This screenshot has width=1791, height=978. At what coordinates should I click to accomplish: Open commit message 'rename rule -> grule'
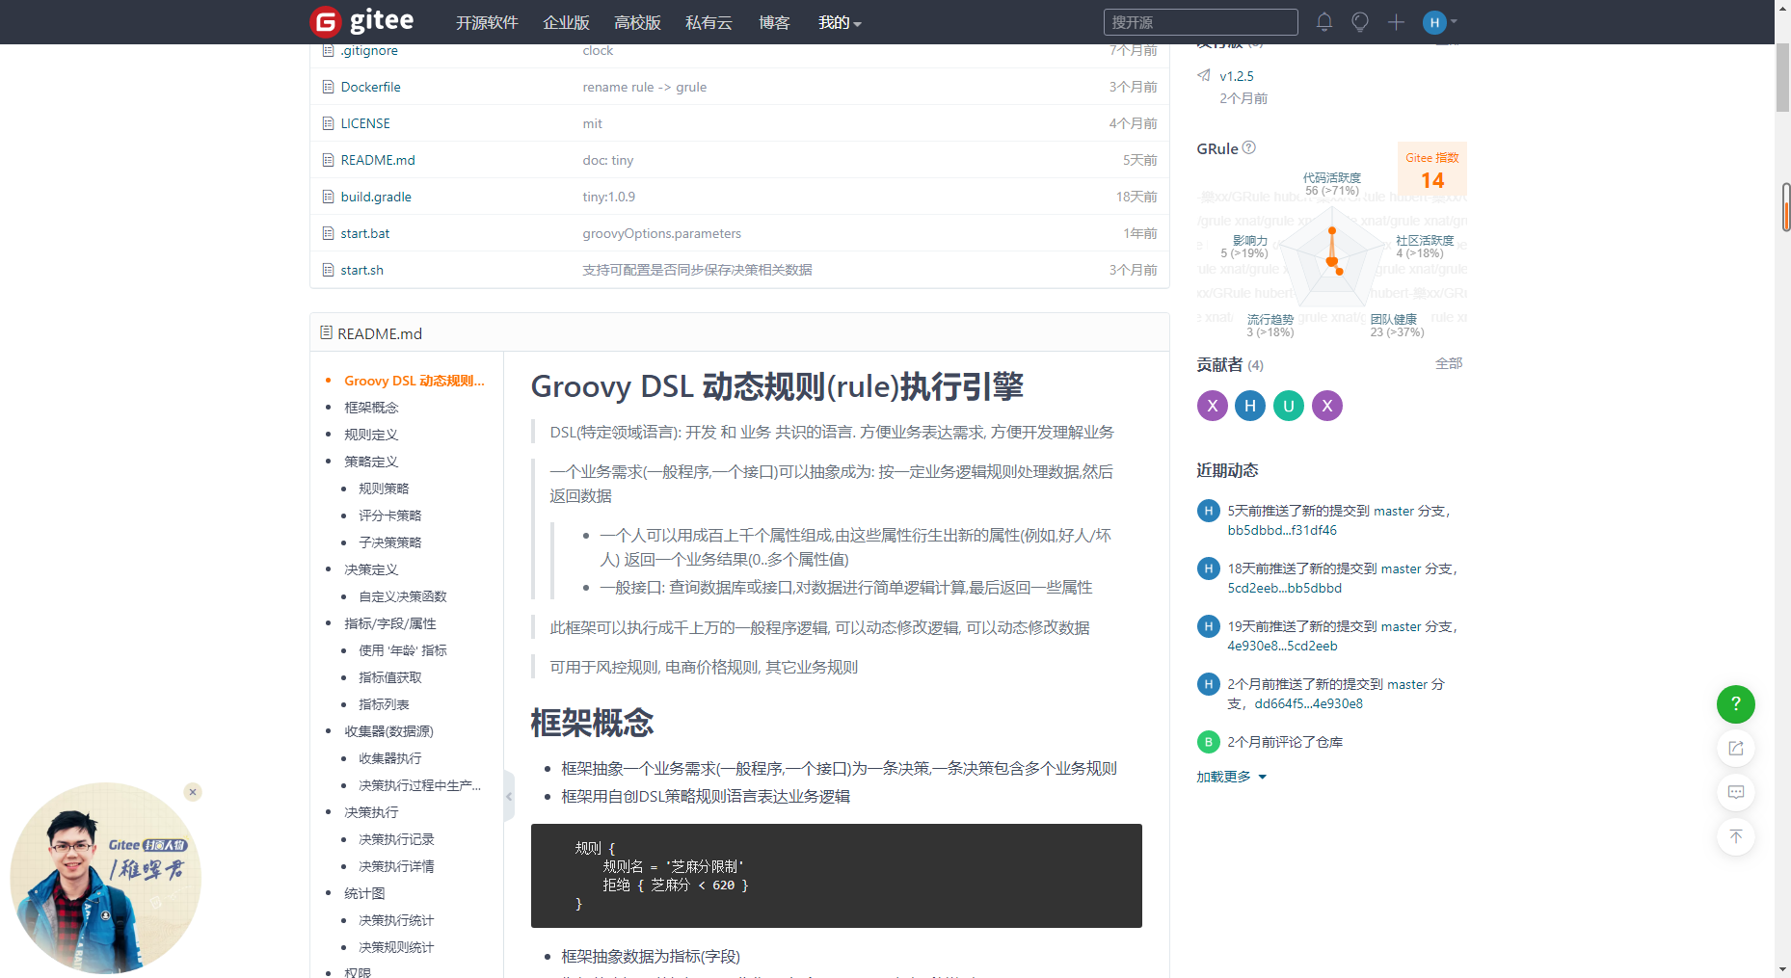(644, 87)
